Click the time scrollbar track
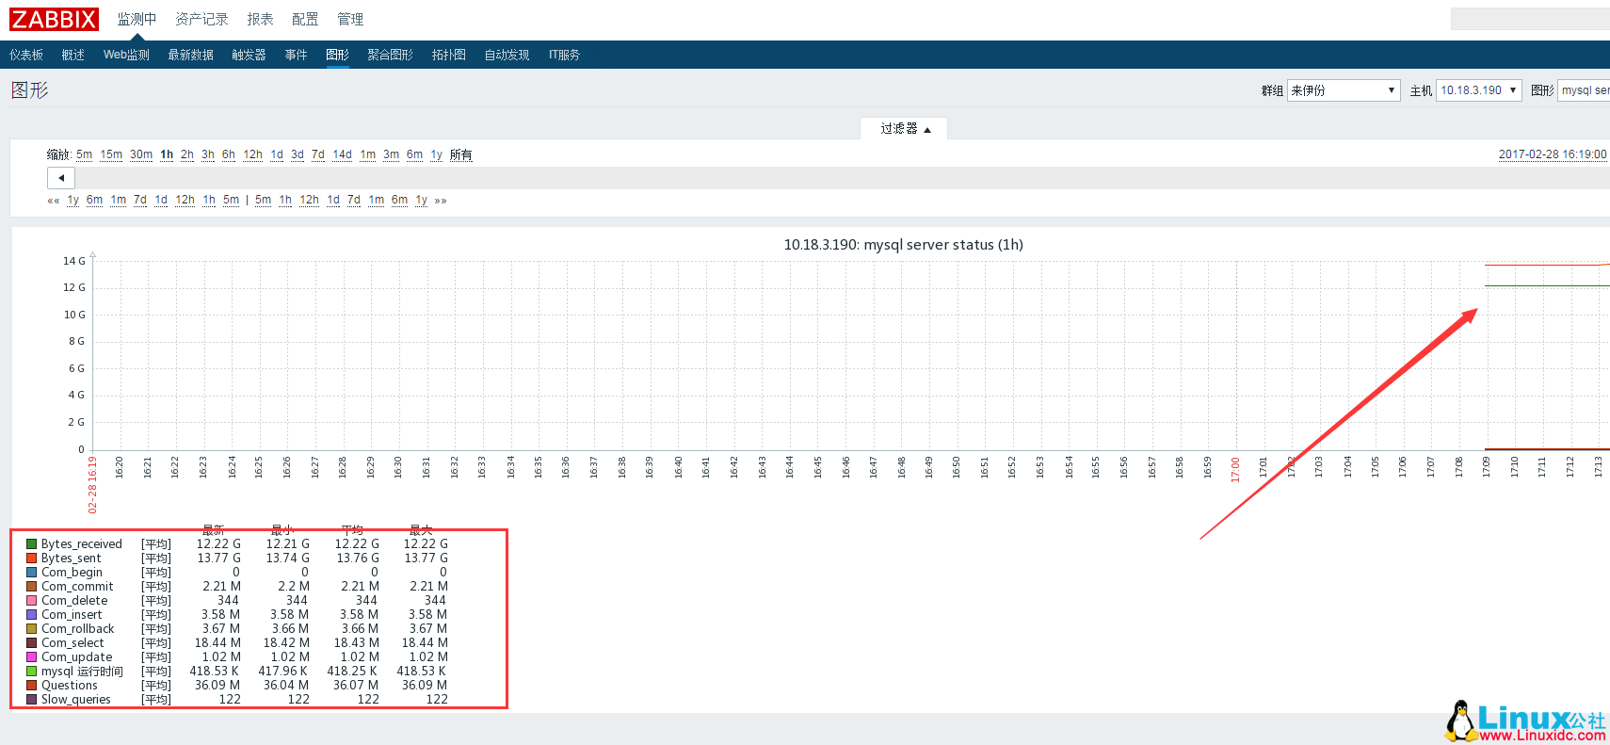Viewport: 1610px width, 745px height. (843, 178)
